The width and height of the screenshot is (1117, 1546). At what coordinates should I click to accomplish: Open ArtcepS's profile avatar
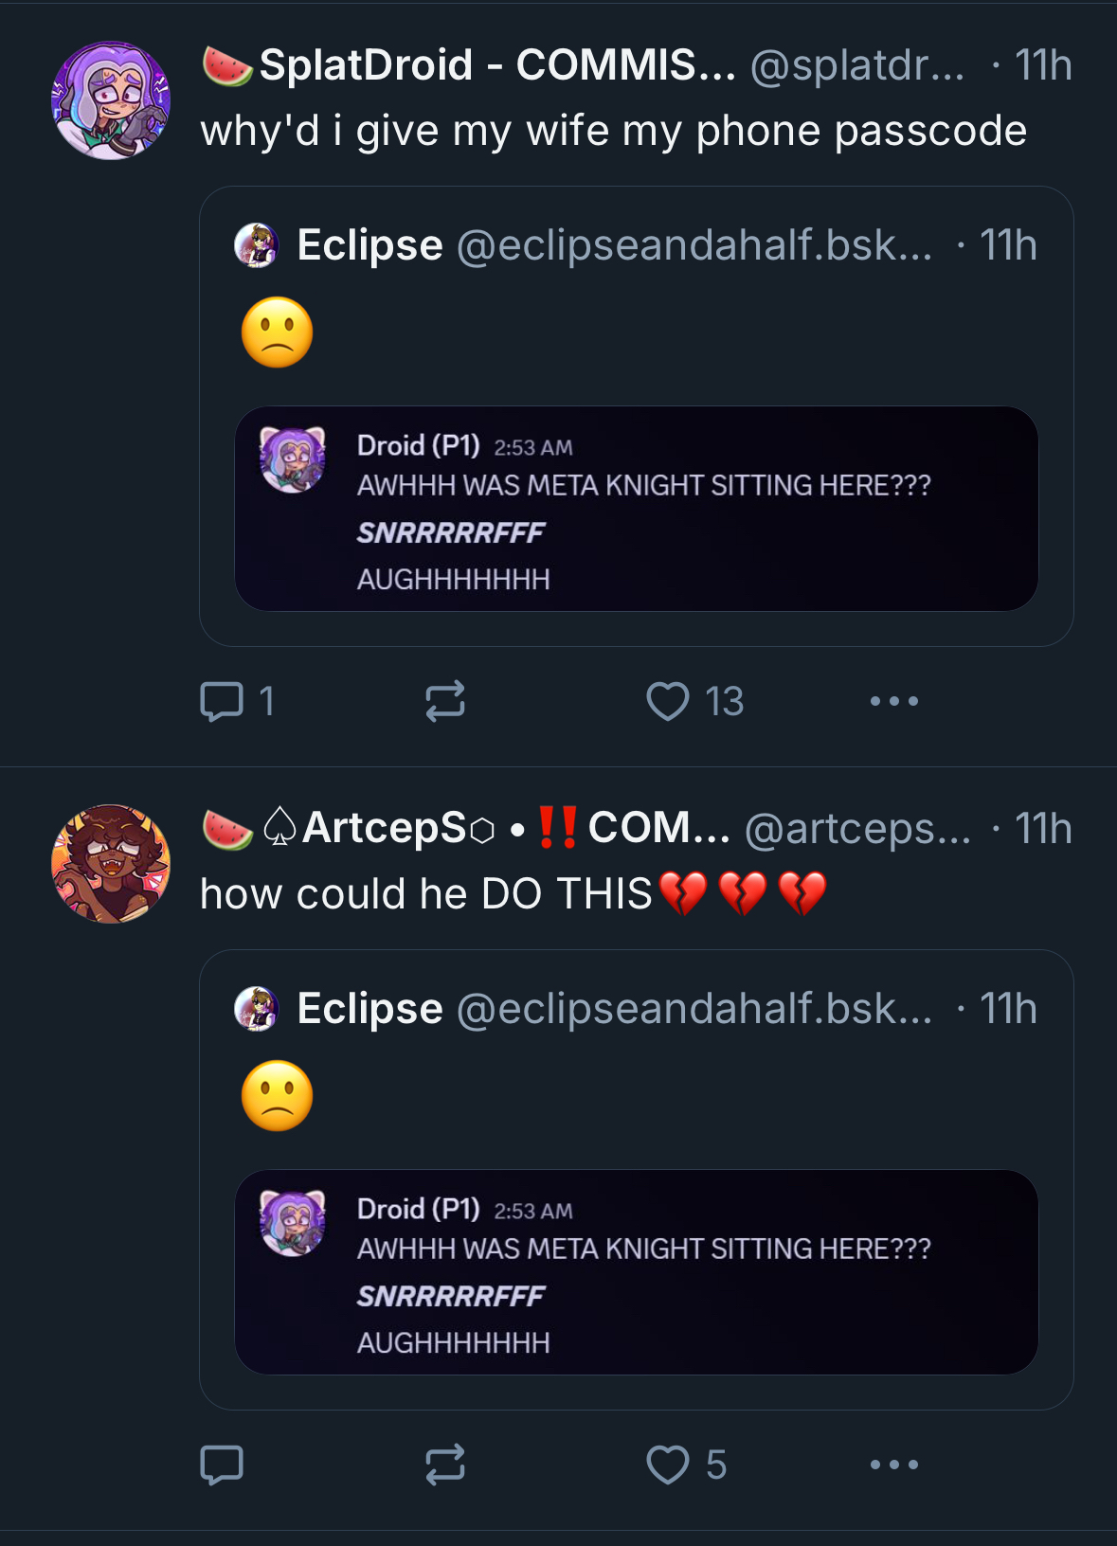pos(111,864)
